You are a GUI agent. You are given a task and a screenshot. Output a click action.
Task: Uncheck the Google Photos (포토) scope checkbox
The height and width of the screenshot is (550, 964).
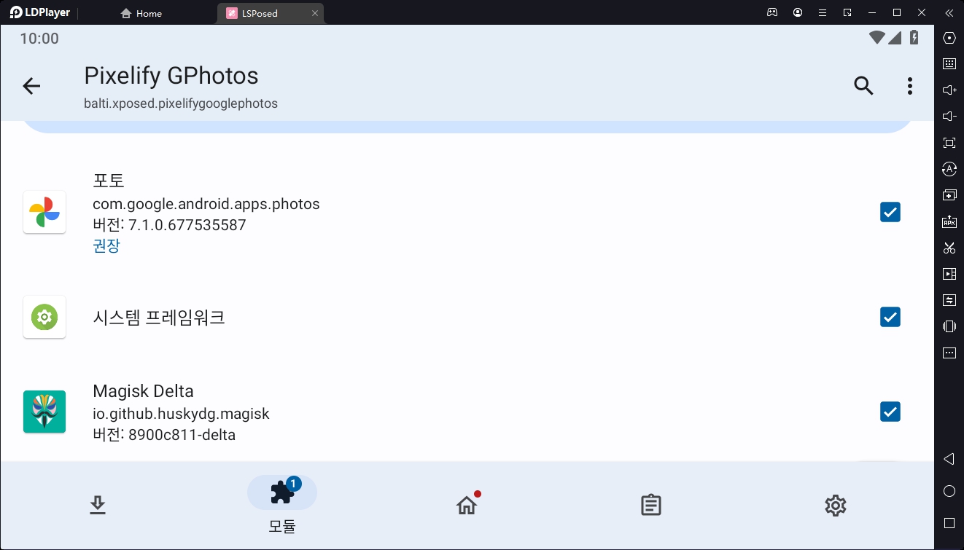tap(890, 212)
